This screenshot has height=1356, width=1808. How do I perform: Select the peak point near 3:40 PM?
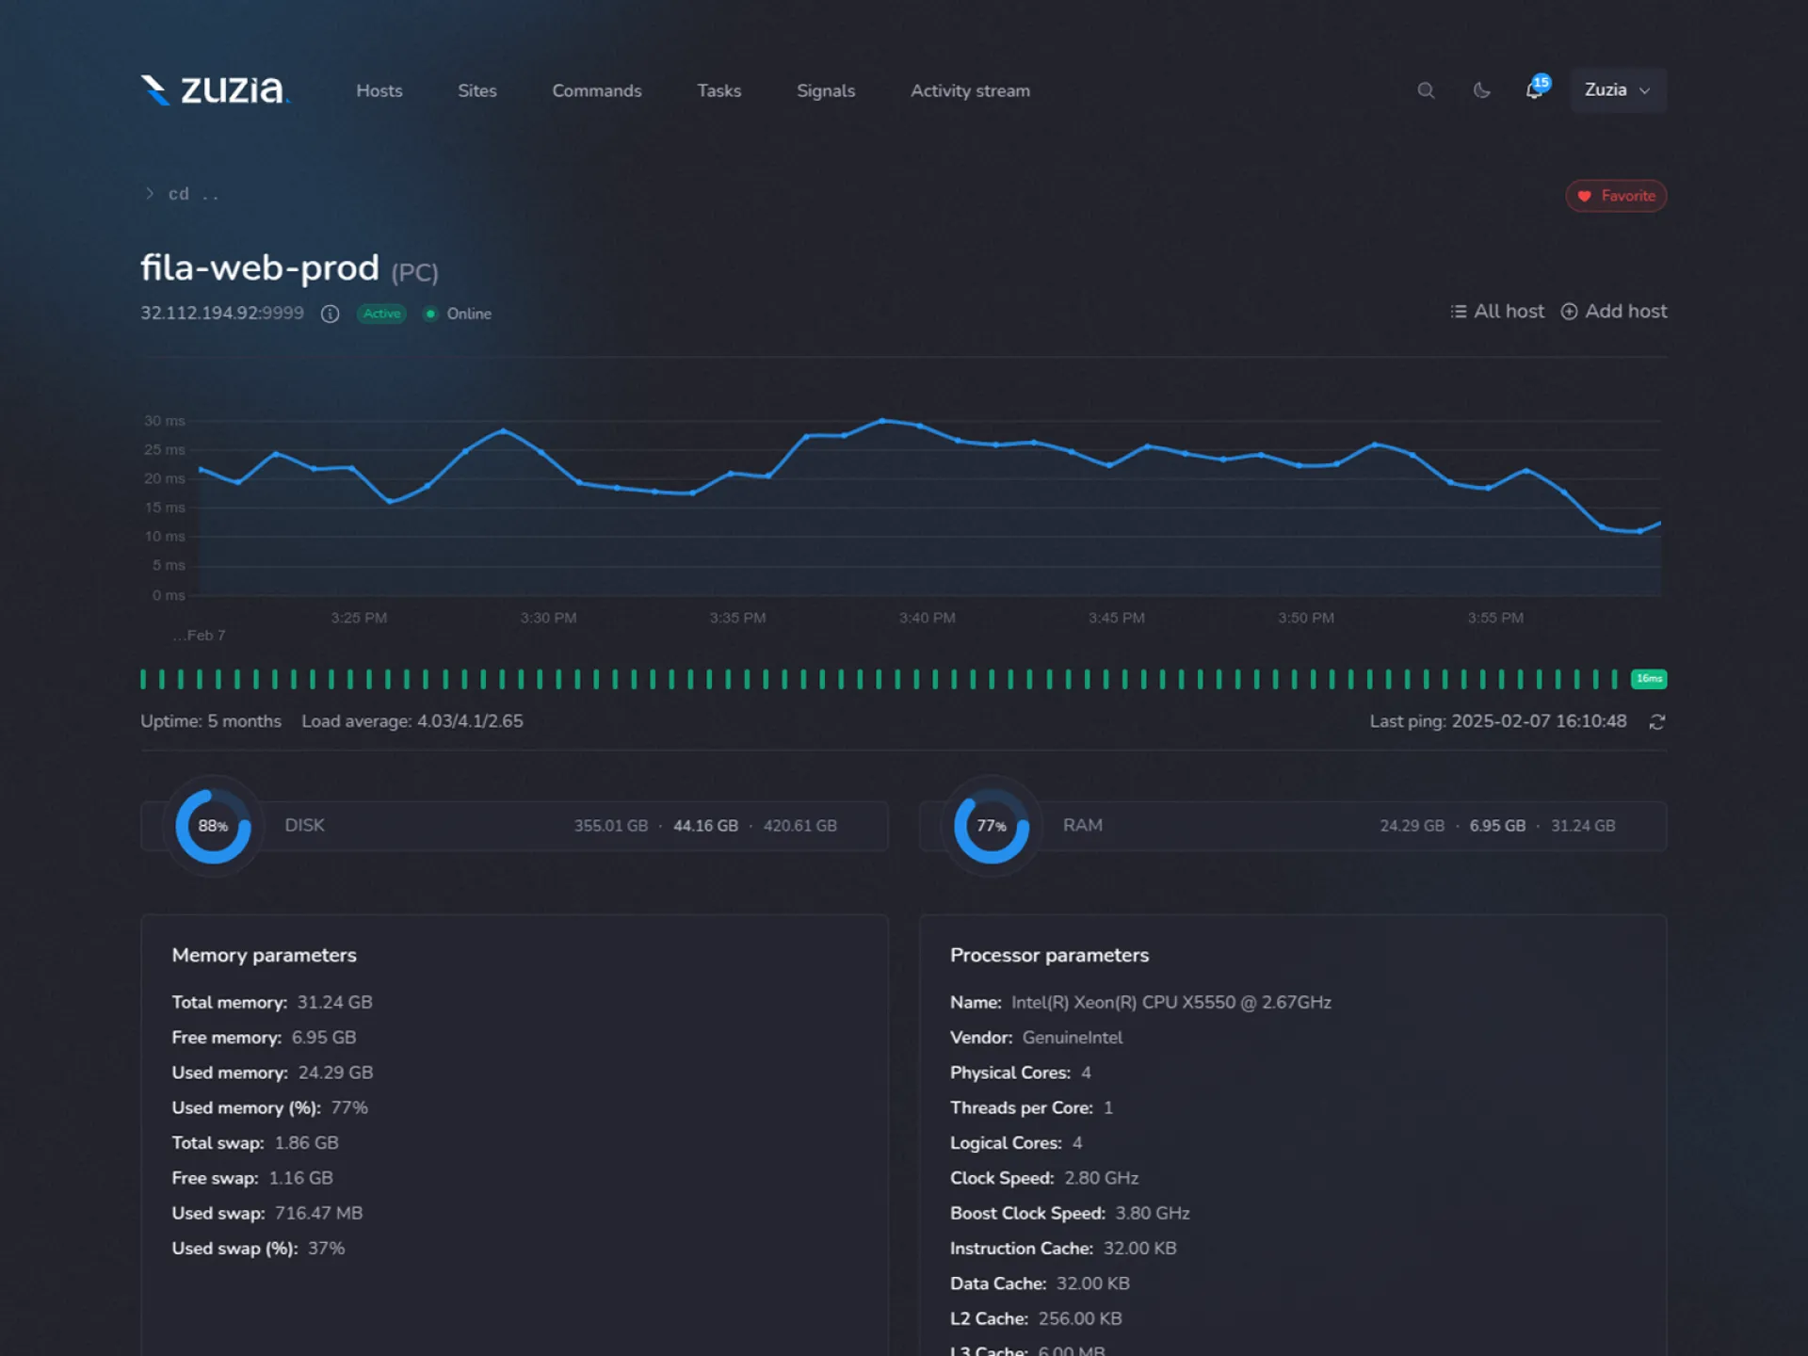coord(882,420)
